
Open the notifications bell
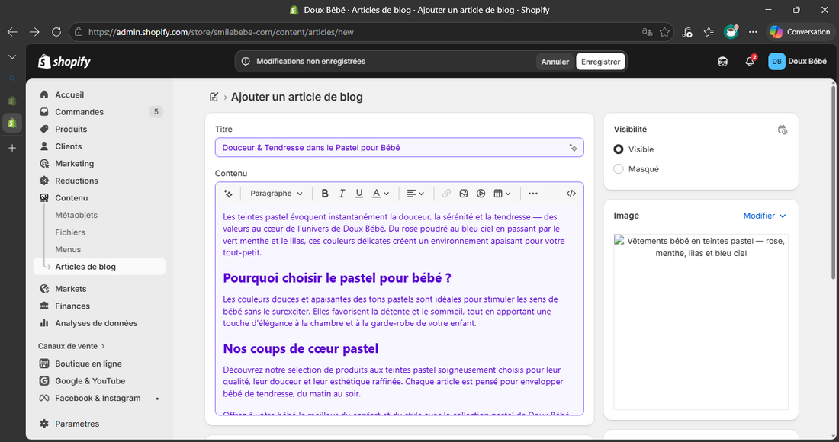[750, 62]
